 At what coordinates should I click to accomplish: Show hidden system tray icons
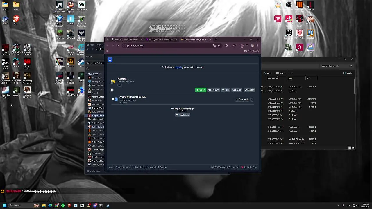339,206
